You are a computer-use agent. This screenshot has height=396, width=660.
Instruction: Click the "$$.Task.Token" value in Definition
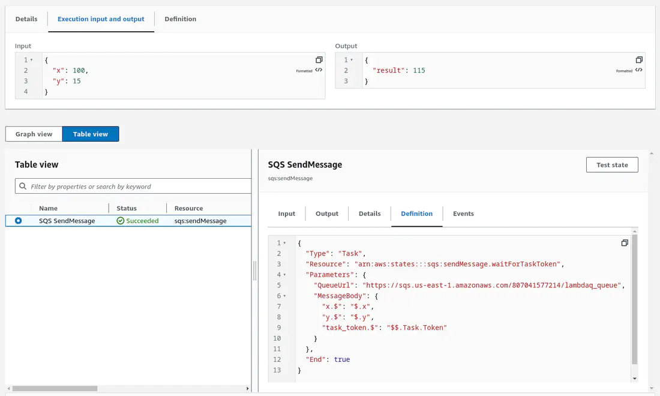[417, 328]
